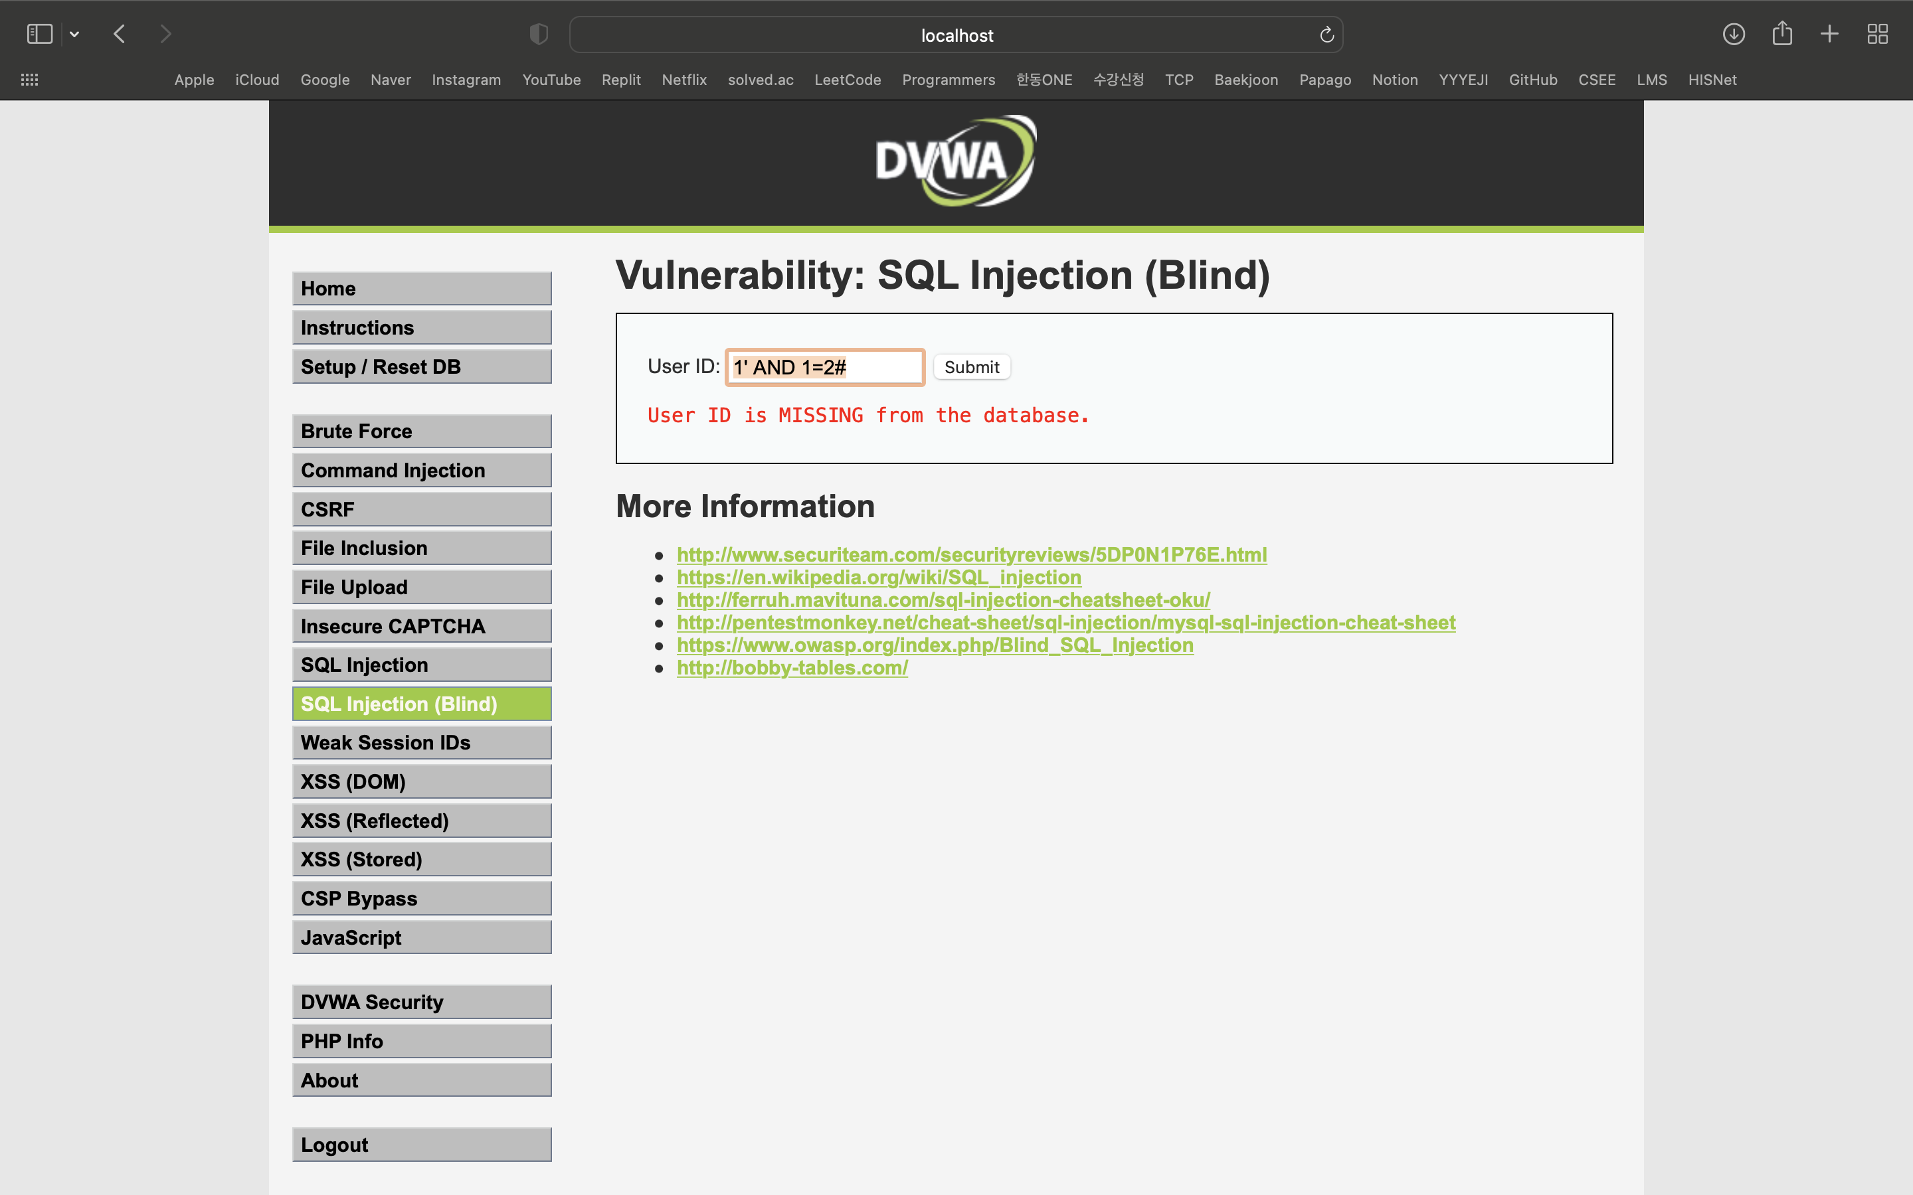Open the 한동ONE bookmark
This screenshot has height=1195, width=1913.
[1044, 80]
